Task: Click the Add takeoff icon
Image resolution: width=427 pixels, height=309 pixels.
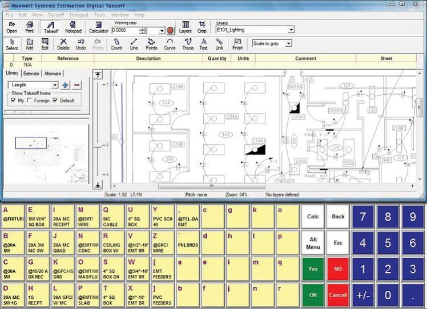Action: click(30, 44)
